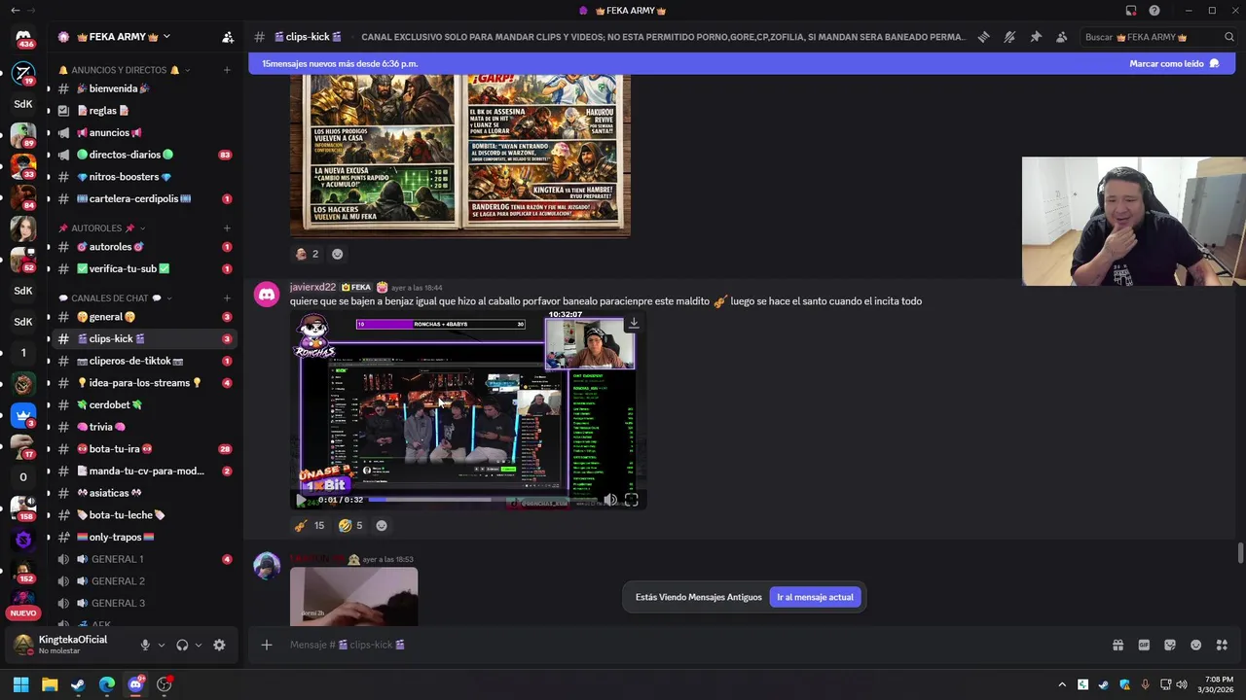Open KingtekaOficial user profile panel
The width and height of the screenshot is (1246, 700).
73,645
